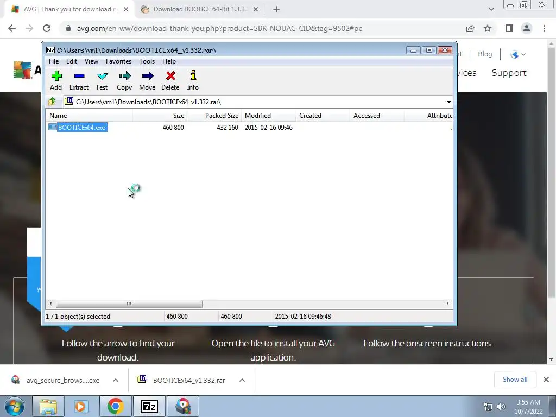Viewport: 556px width, 417px height.
Task: Close the downloads bar
Action: pyautogui.click(x=546, y=380)
